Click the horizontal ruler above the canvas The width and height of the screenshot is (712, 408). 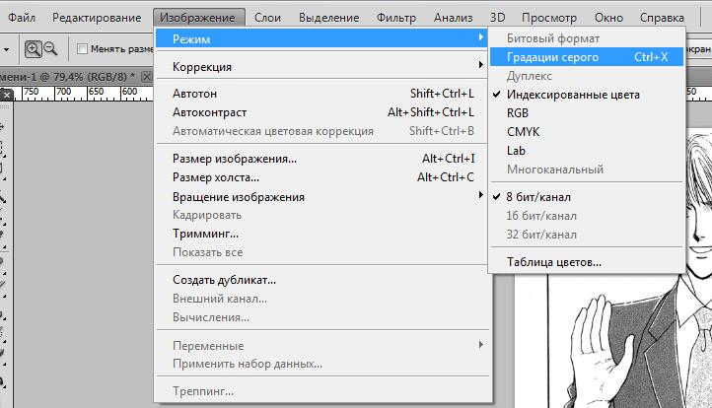click(79, 92)
